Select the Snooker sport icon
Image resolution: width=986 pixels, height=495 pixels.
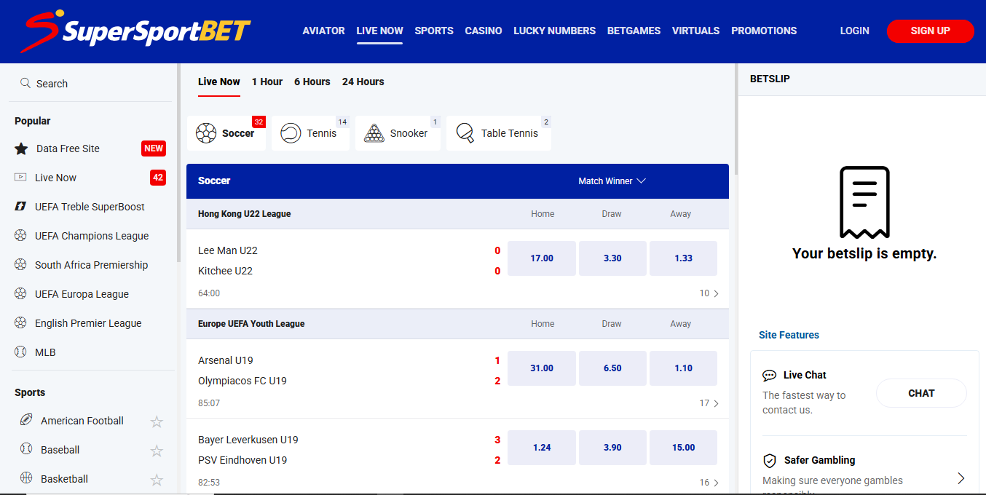[374, 133]
